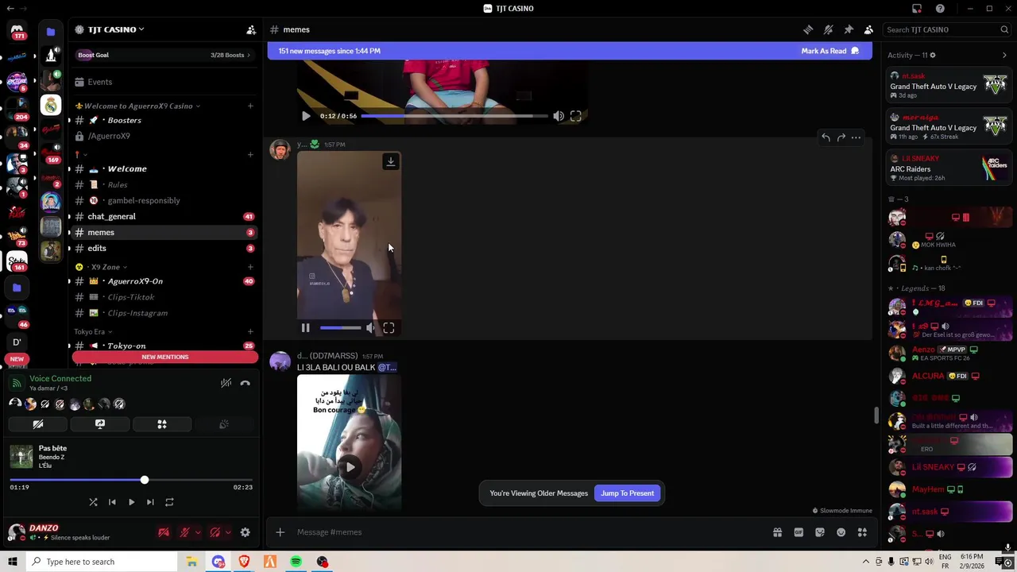The height and width of the screenshot is (572, 1017).
Task: Click the share your screen button
Action: tap(100, 424)
